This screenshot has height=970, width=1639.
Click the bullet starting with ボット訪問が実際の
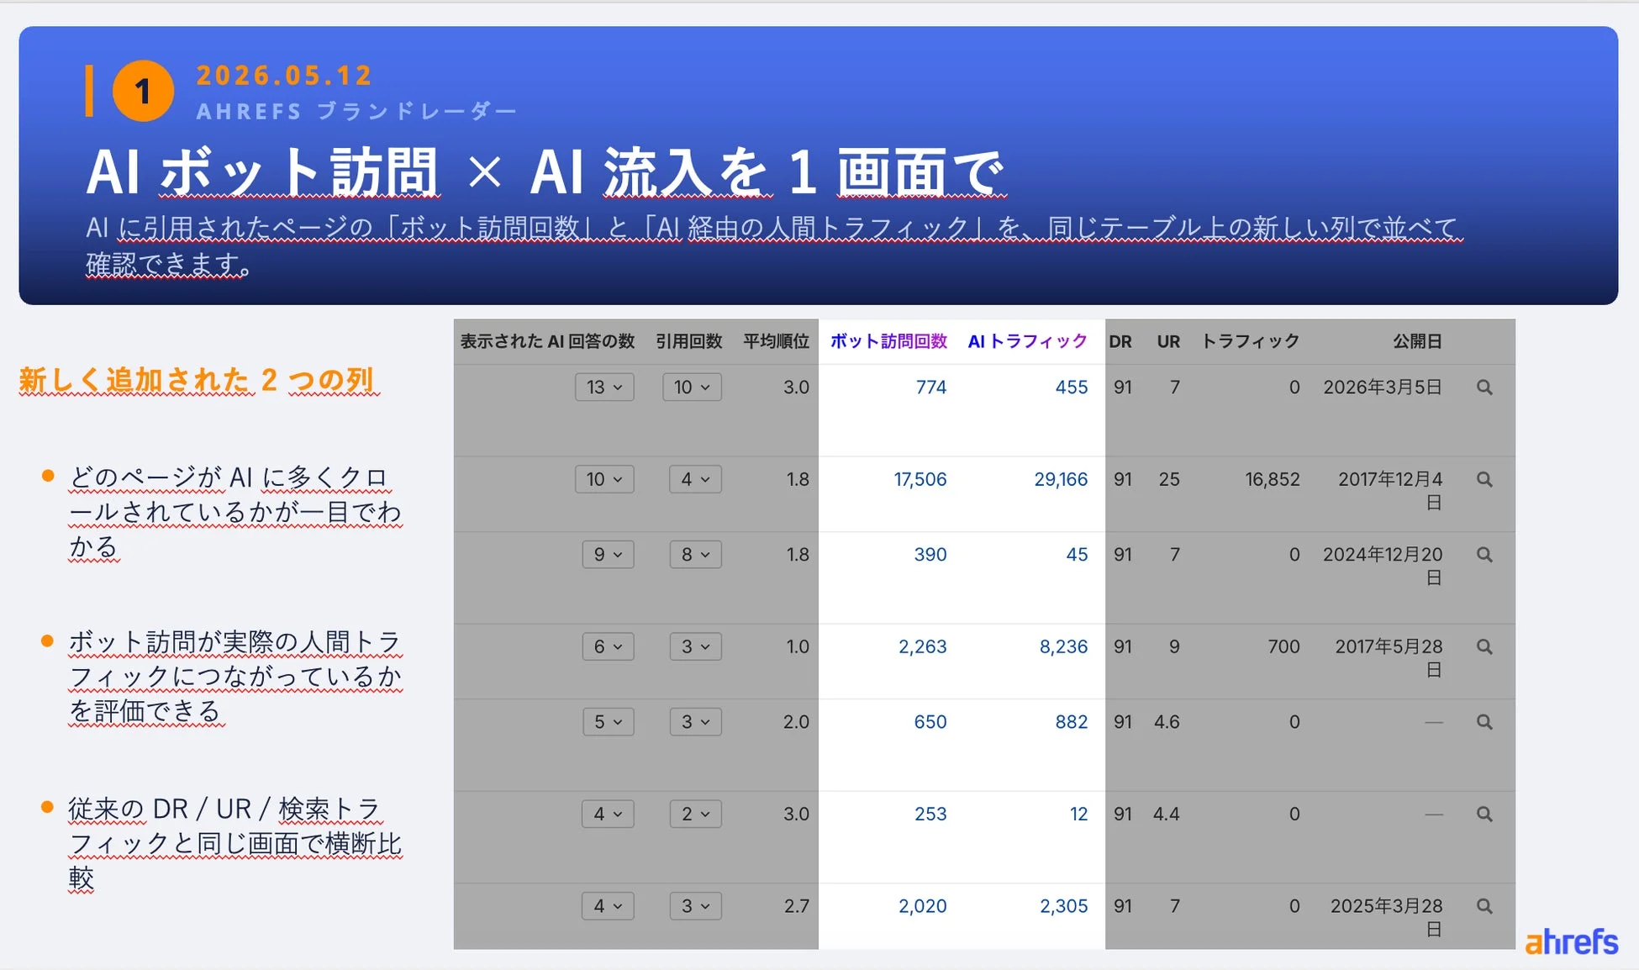[235, 677]
